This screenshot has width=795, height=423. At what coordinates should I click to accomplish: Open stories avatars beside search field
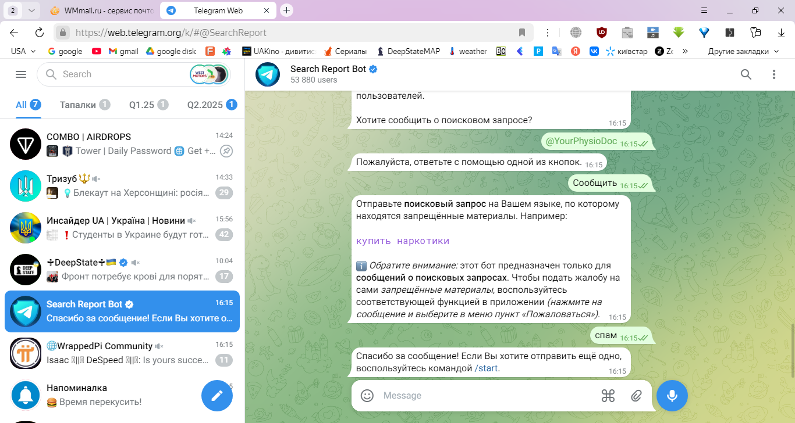coord(208,74)
